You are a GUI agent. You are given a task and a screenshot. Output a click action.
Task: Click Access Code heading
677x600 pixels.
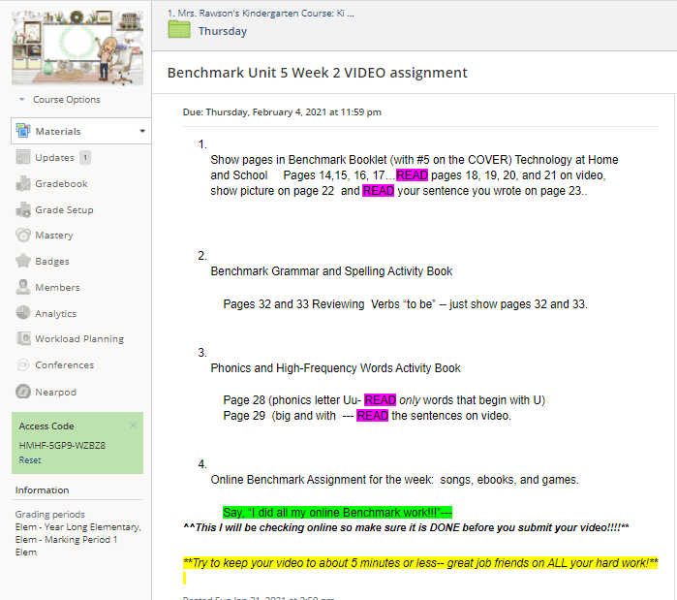pyautogui.click(x=46, y=426)
